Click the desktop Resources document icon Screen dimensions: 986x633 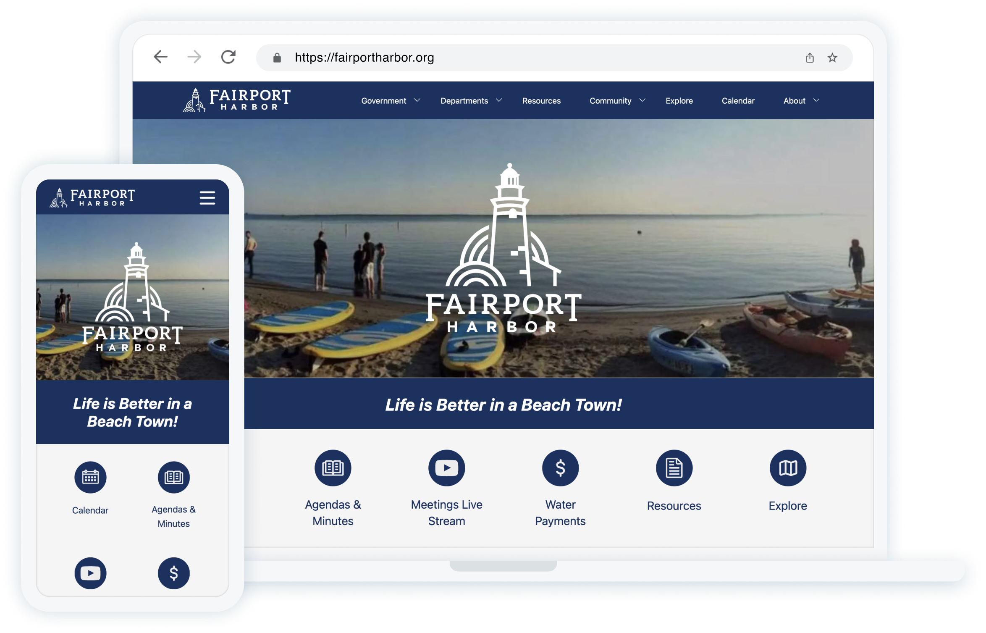click(674, 468)
